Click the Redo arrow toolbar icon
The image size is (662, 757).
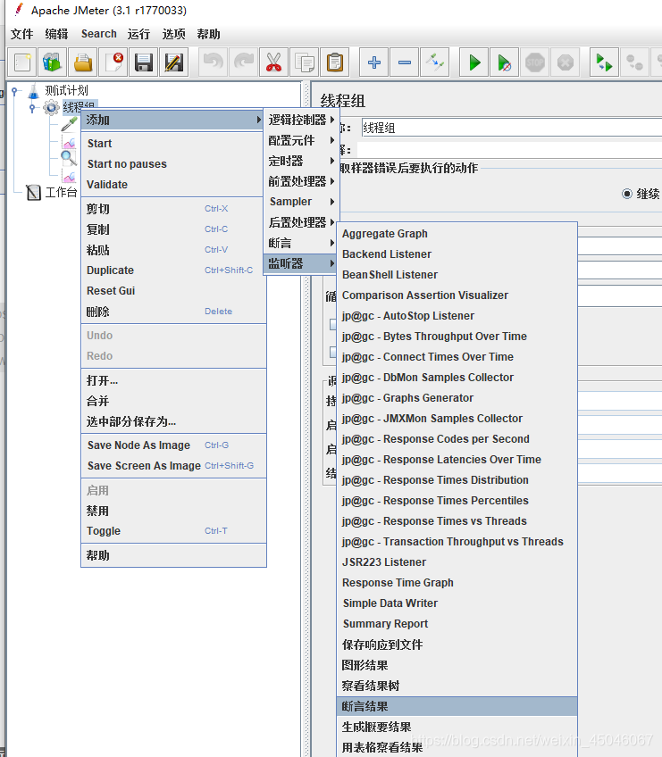tap(244, 62)
